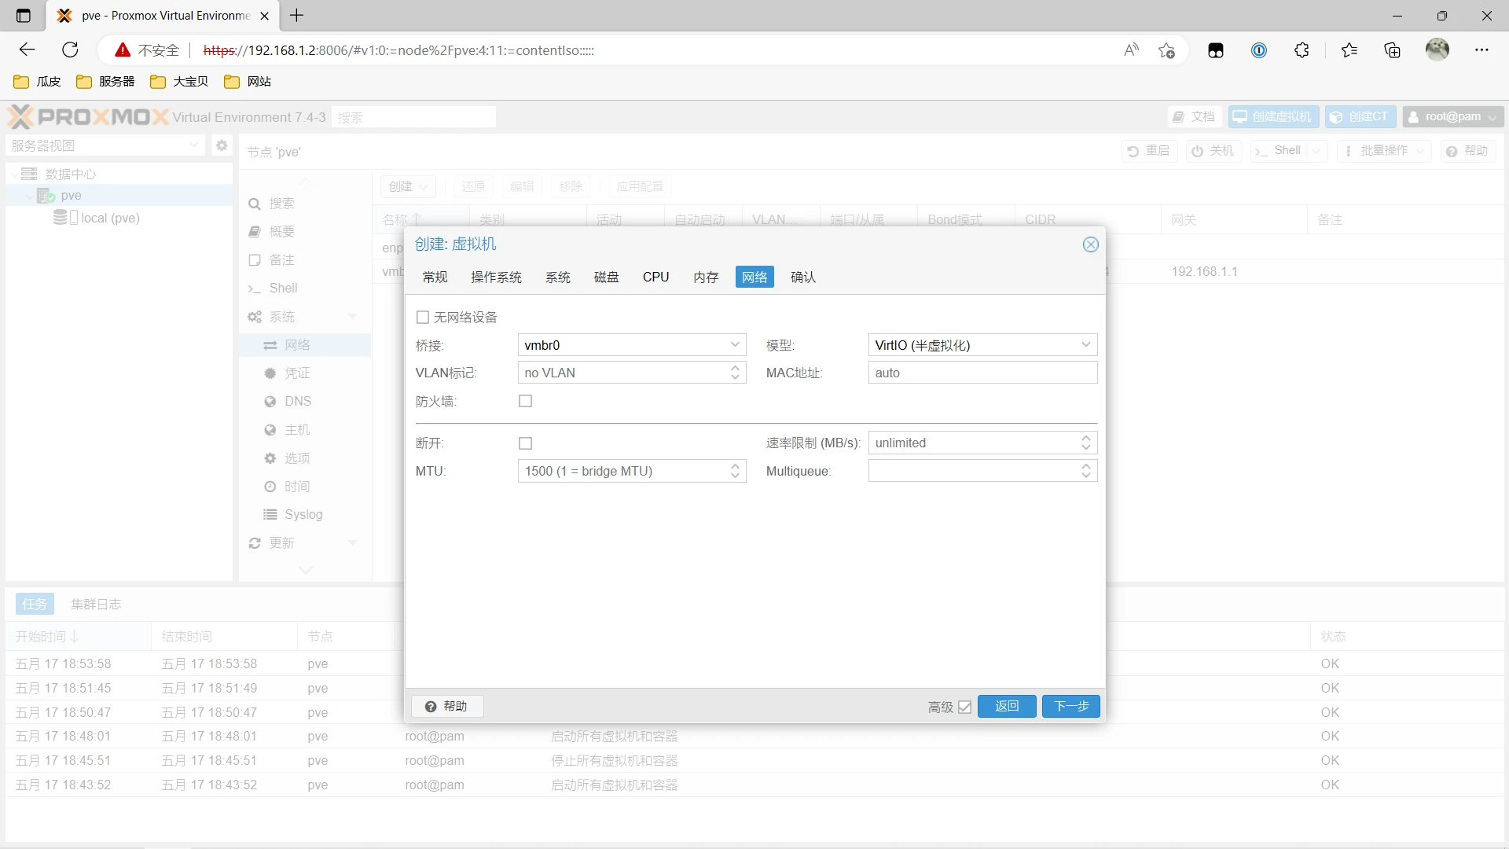Reload the page with the refresh icon
Screen dimensions: 1509x849
pos(70,50)
